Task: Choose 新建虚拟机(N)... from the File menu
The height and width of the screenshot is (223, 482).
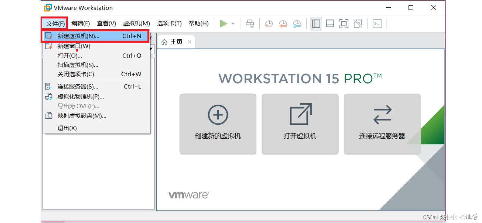Action: [96, 36]
